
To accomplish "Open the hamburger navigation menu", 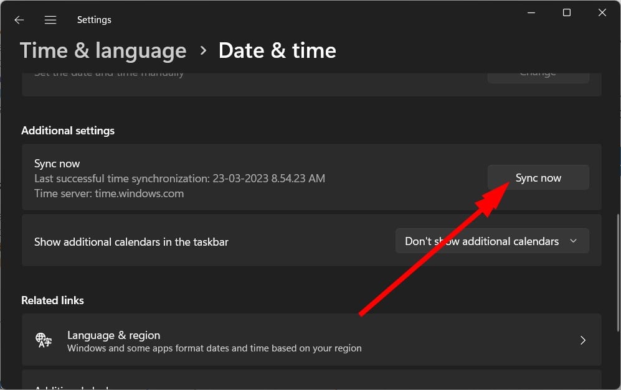I will tap(50, 20).
